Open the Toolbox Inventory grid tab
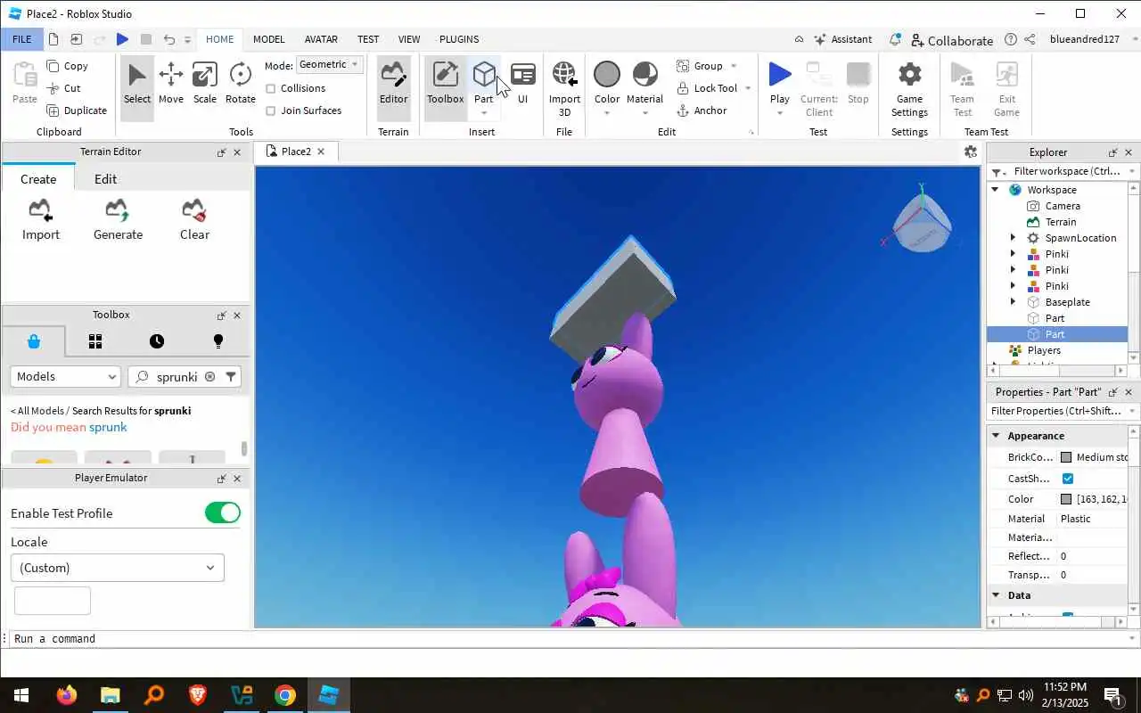This screenshot has width=1141, height=713. coord(95,341)
